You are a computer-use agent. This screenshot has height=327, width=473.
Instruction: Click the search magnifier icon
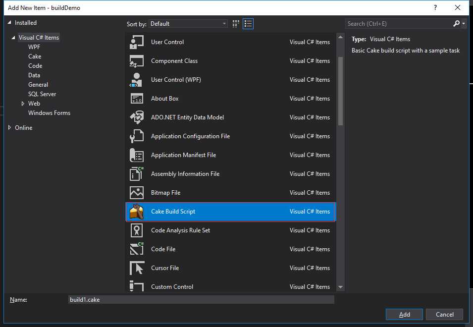pos(457,23)
